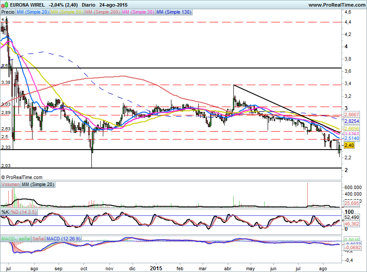The image size is (367, 272).
Task: Select the Señal line label
Action: coord(38,239)
